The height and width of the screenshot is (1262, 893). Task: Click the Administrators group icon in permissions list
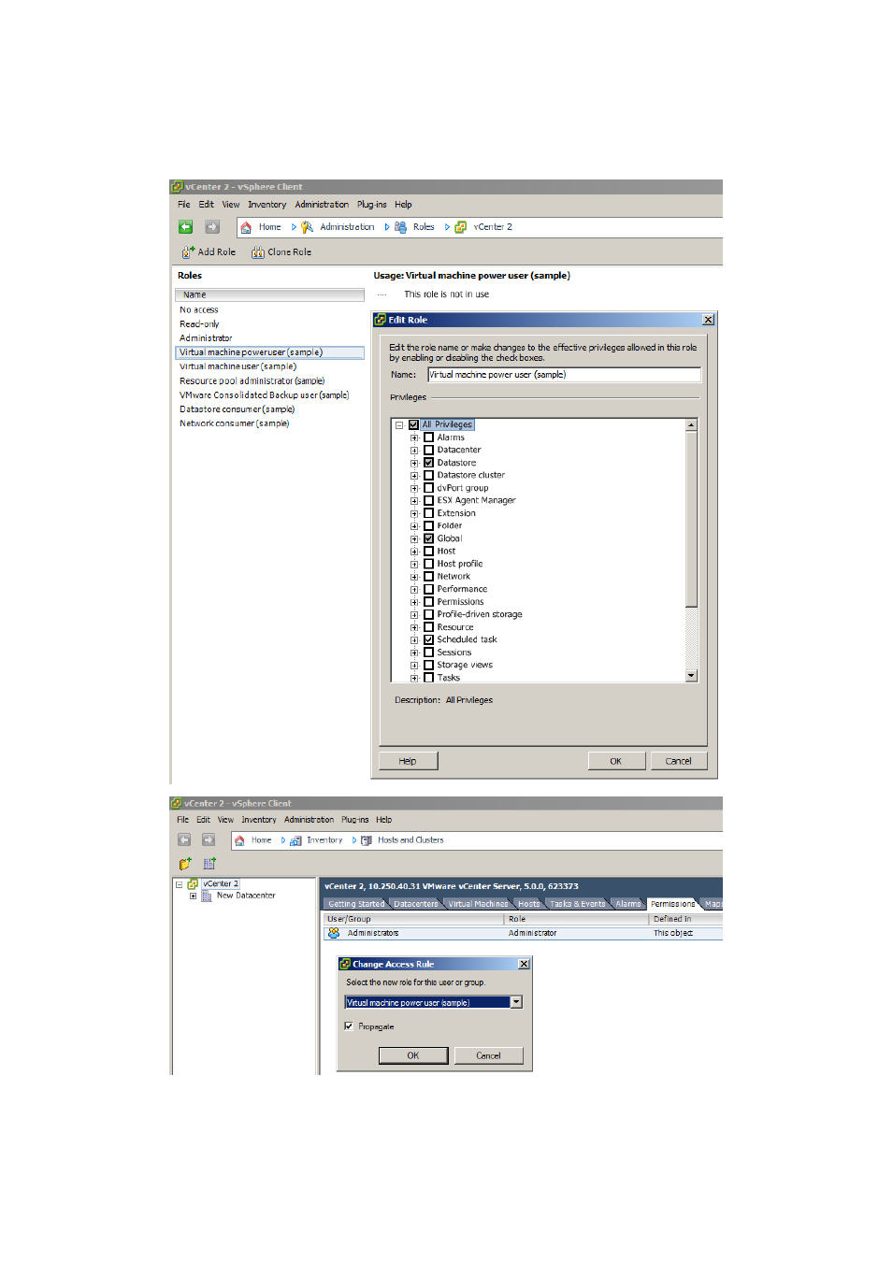(x=334, y=933)
